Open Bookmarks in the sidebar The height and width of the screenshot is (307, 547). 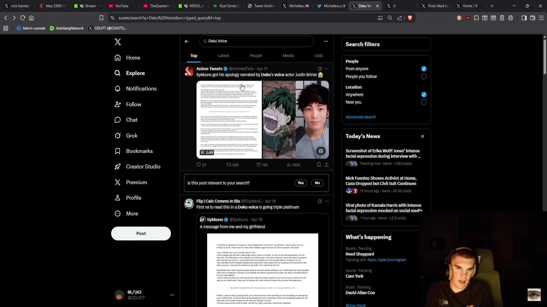133,151
